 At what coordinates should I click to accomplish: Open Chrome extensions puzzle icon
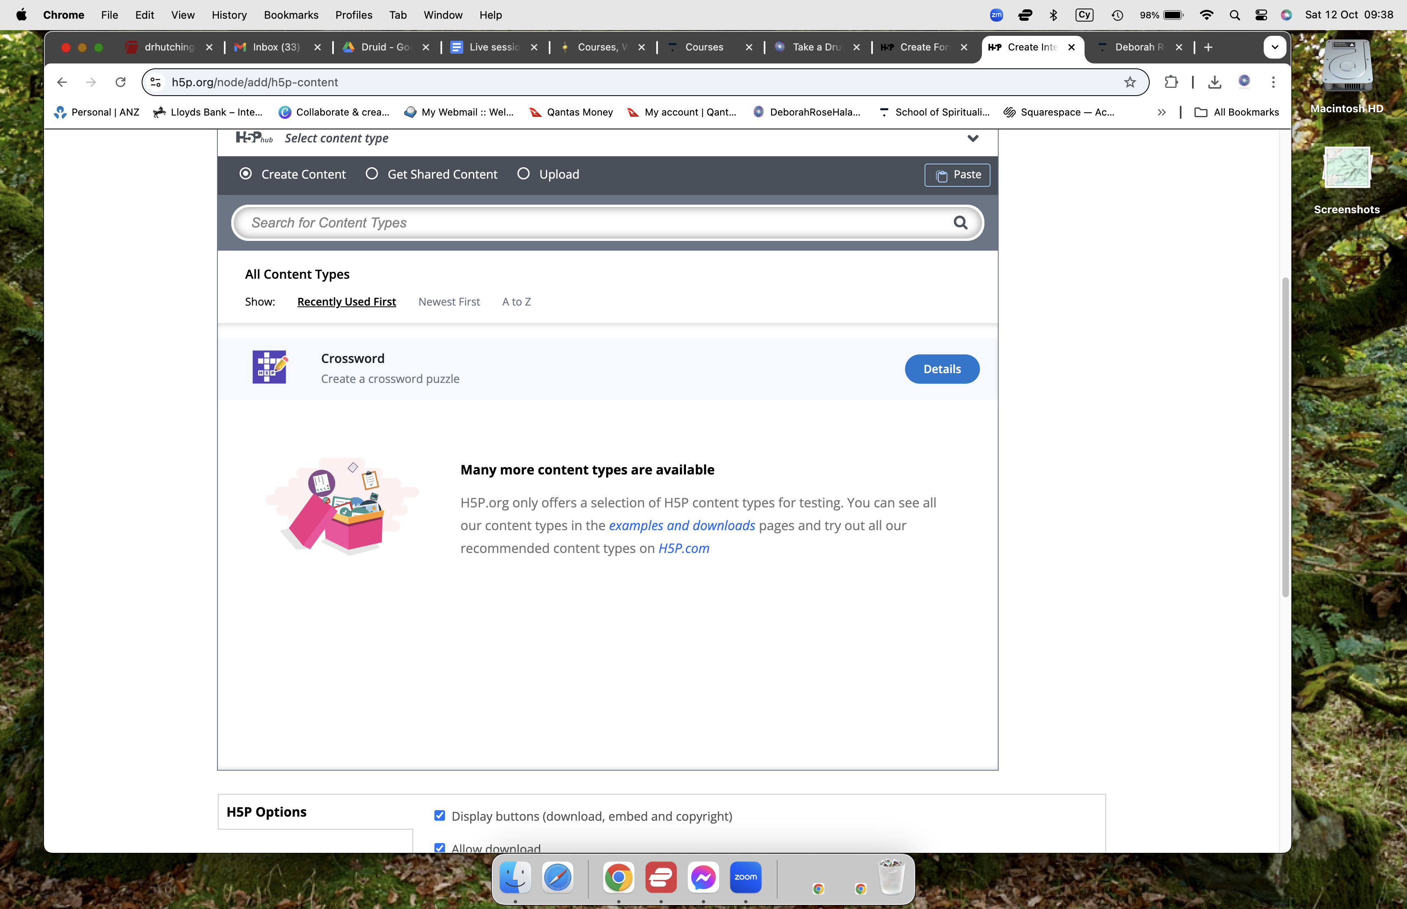click(1171, 82)
